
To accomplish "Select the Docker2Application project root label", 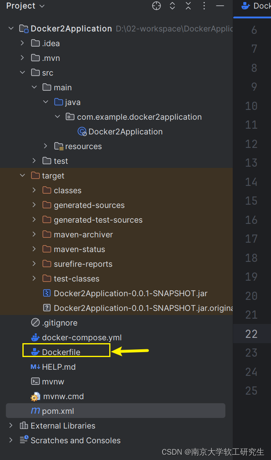I will click(71, 29).
